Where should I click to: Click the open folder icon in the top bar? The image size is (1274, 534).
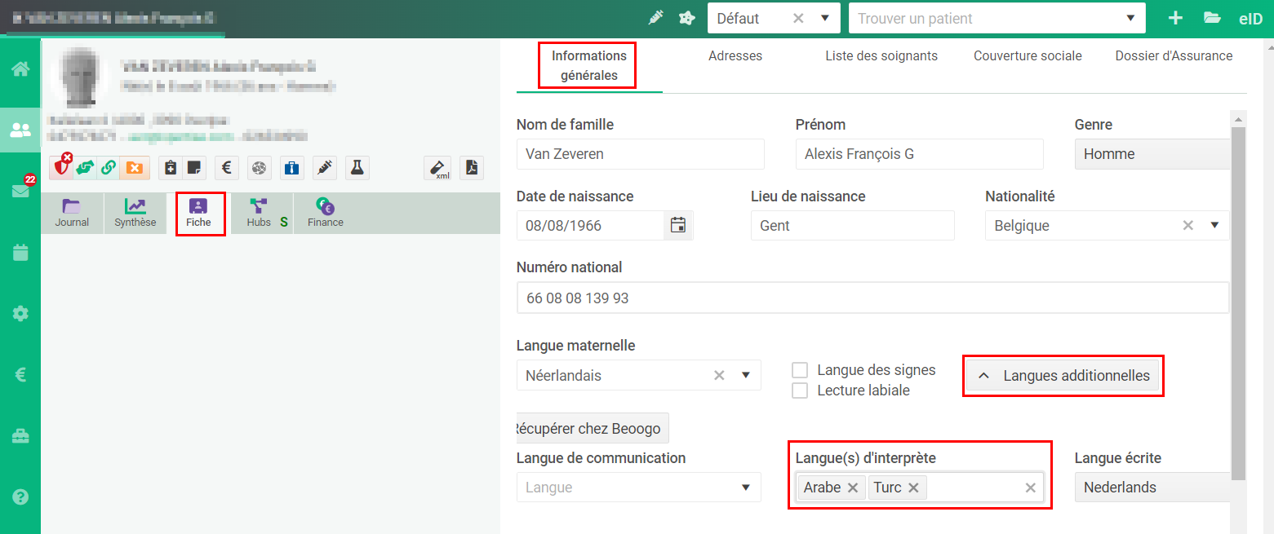(x=1212, y=18)
